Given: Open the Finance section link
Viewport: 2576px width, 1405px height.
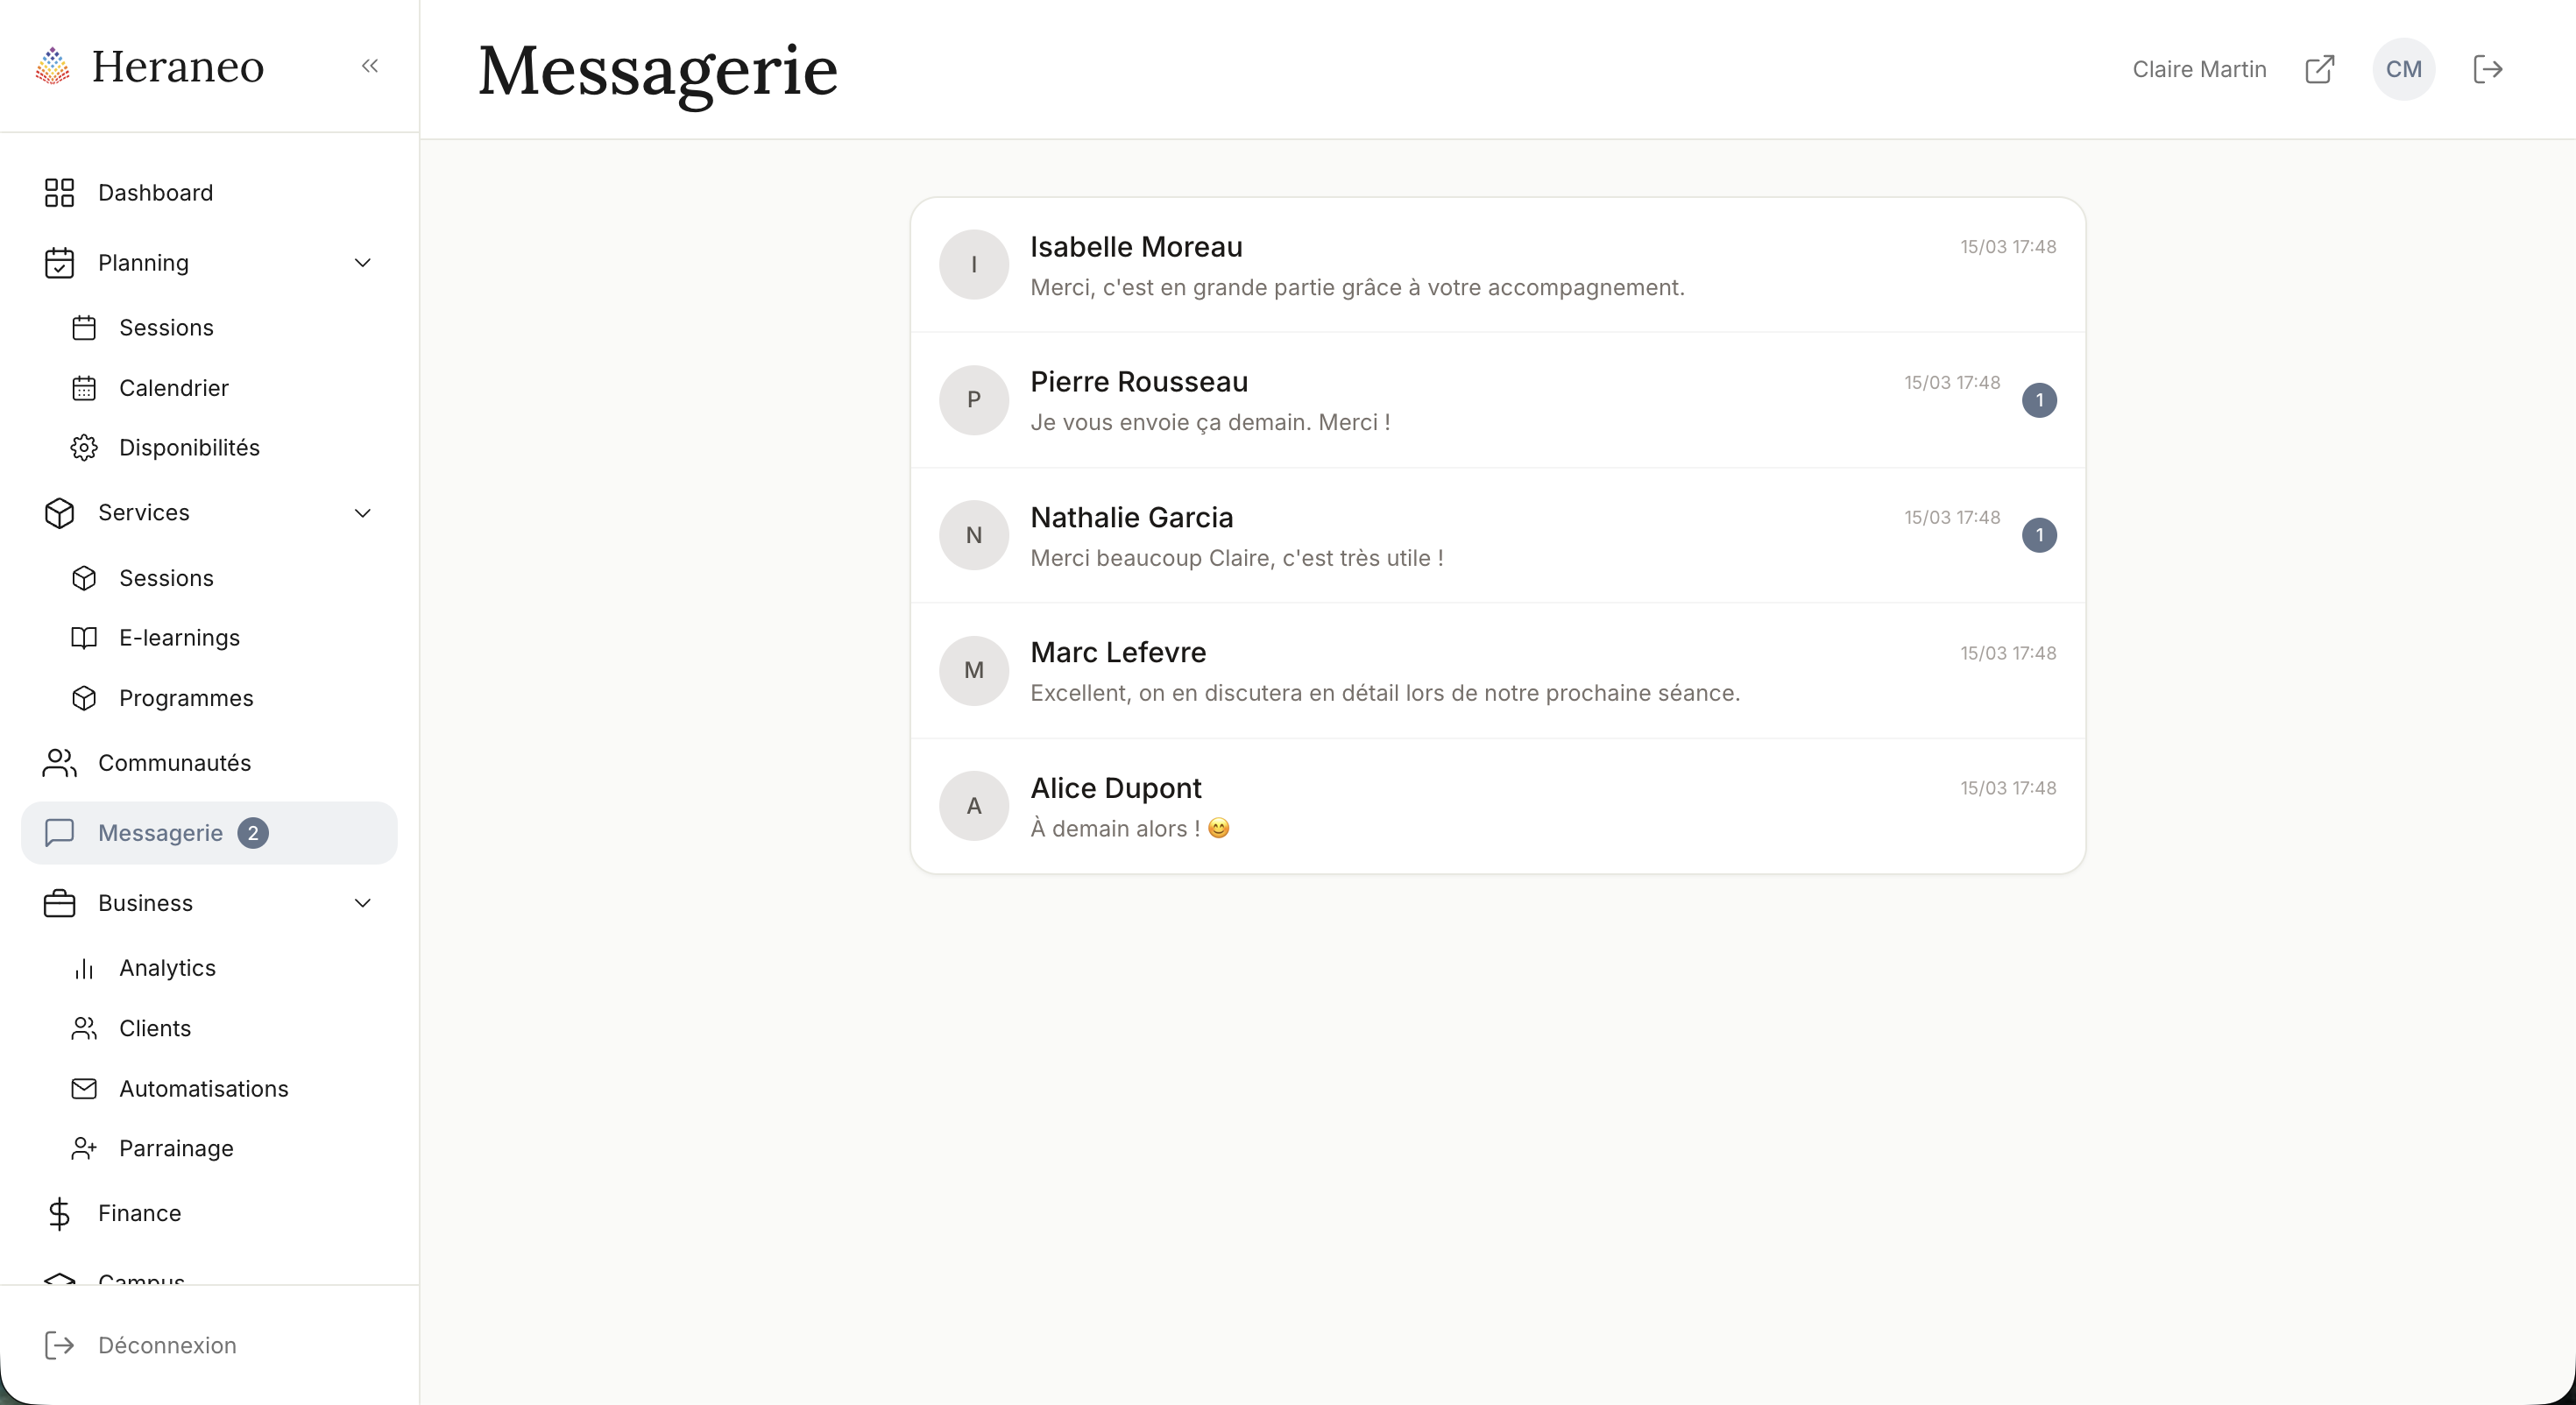Looking at the screenshot, I should pyautogui.click(x=140, y=1213).
